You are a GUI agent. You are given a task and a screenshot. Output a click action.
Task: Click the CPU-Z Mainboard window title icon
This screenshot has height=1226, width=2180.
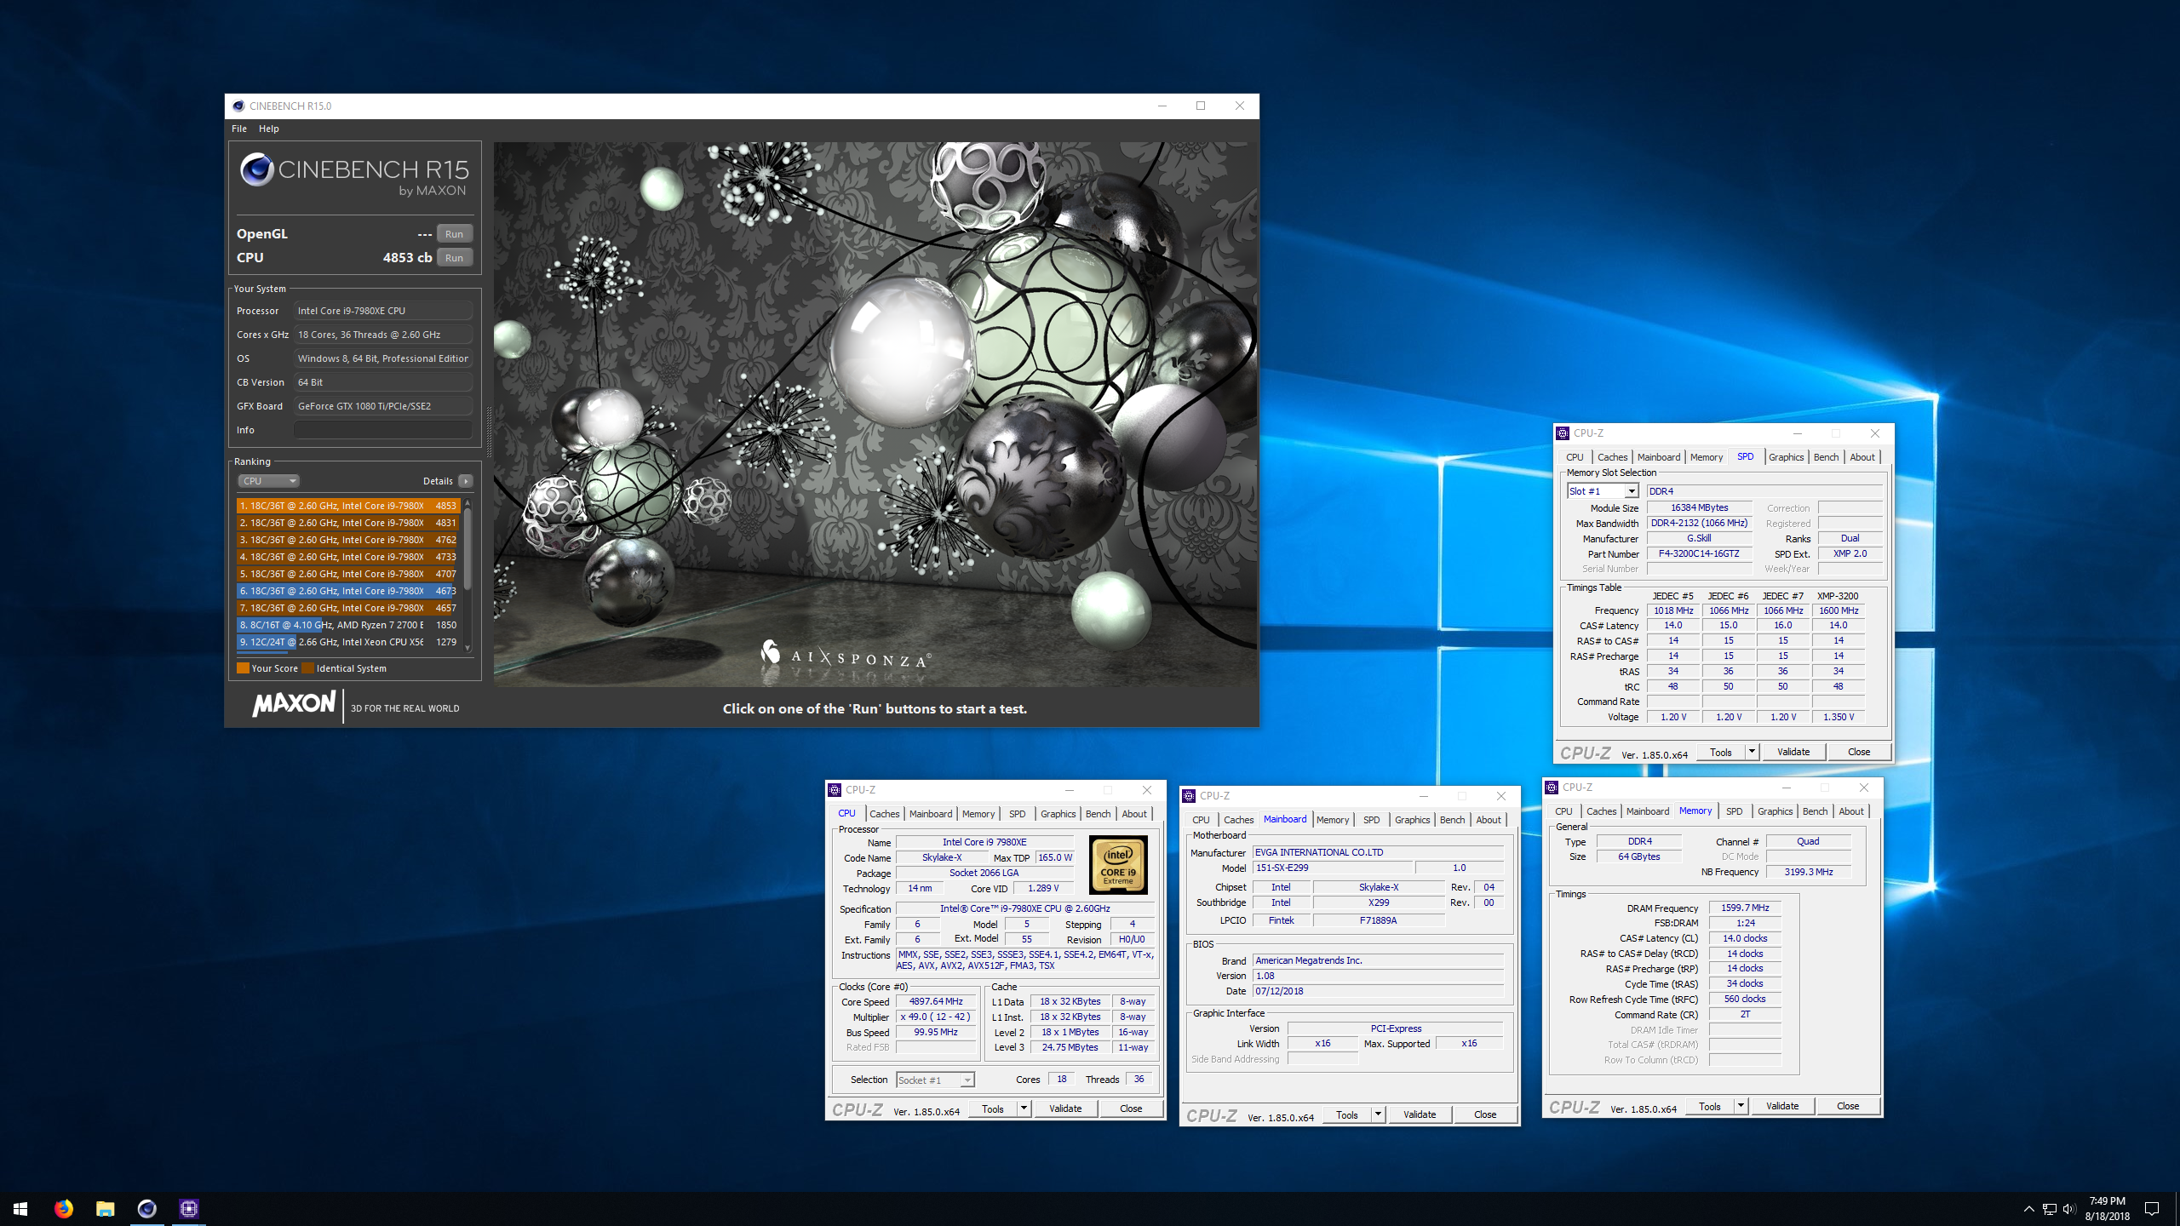(x=1189, y=796)
